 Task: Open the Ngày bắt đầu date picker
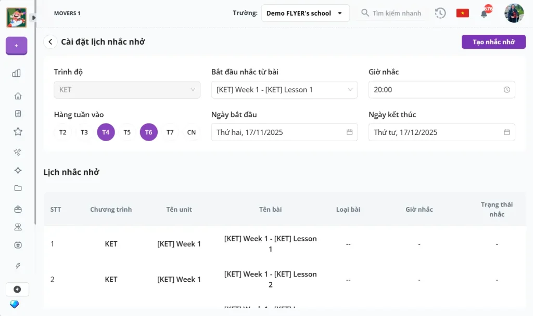[x=284, y=132]
